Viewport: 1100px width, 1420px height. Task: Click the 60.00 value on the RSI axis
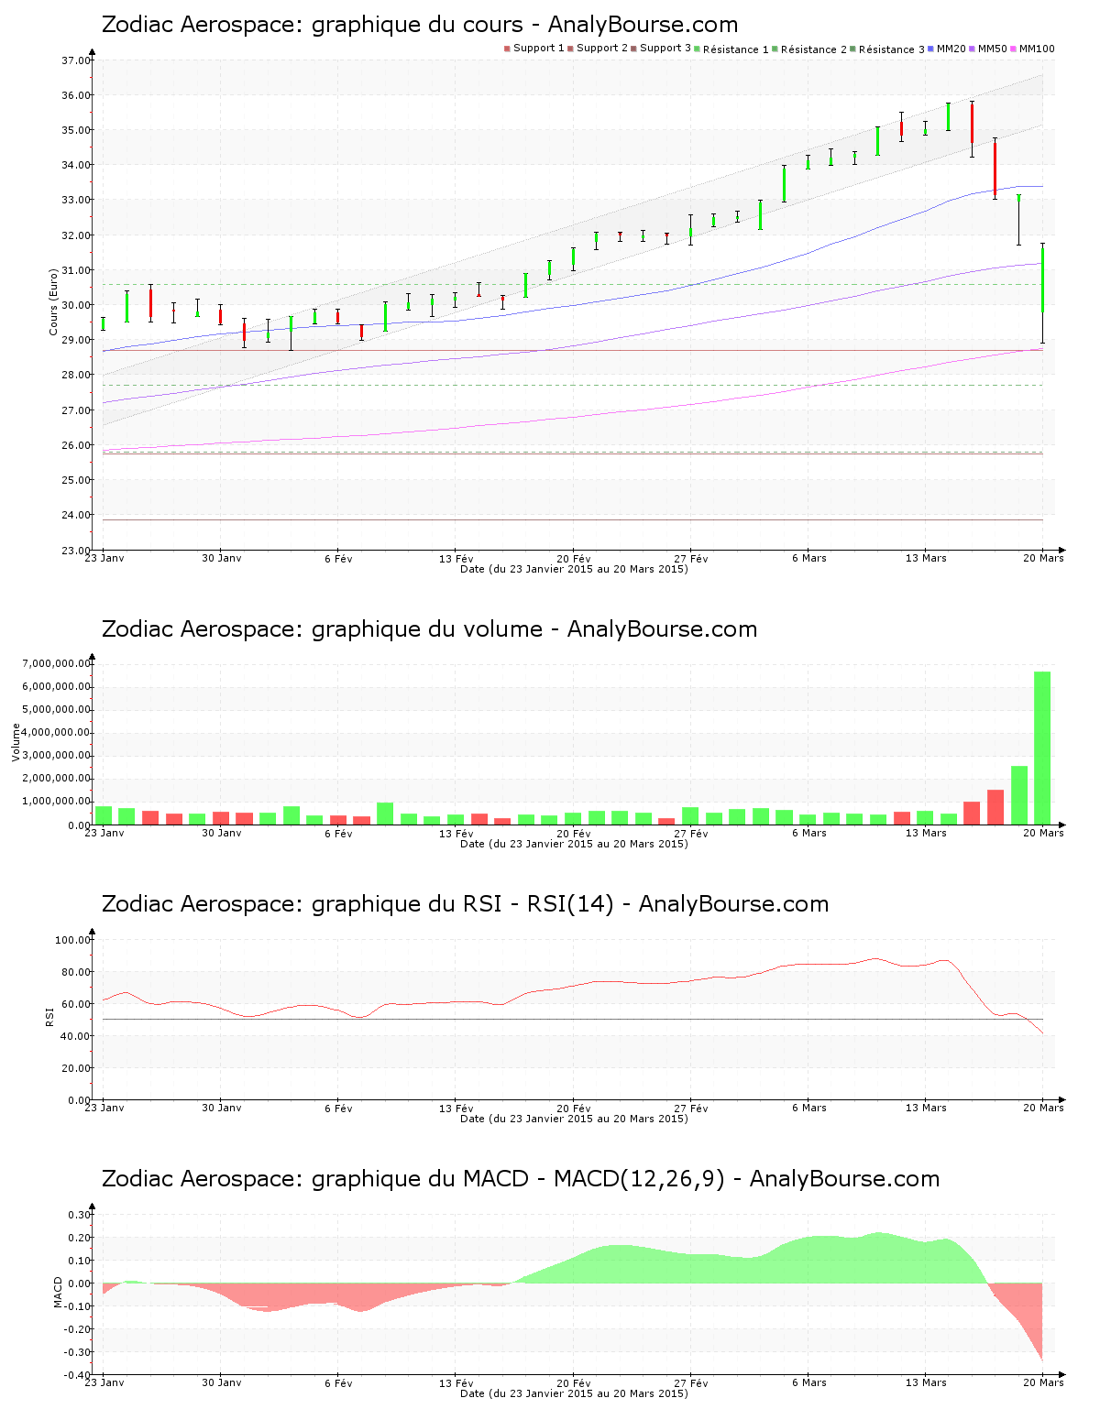point(75,1004)
